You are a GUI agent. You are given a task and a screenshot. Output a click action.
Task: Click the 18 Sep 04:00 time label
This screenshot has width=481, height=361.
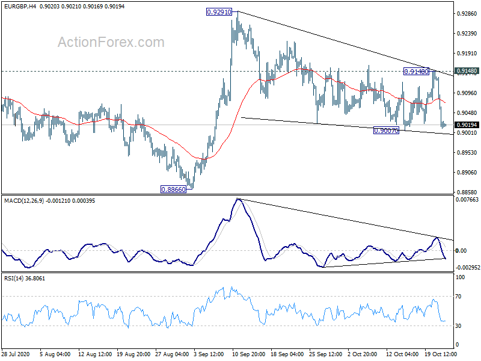[287, 354]
